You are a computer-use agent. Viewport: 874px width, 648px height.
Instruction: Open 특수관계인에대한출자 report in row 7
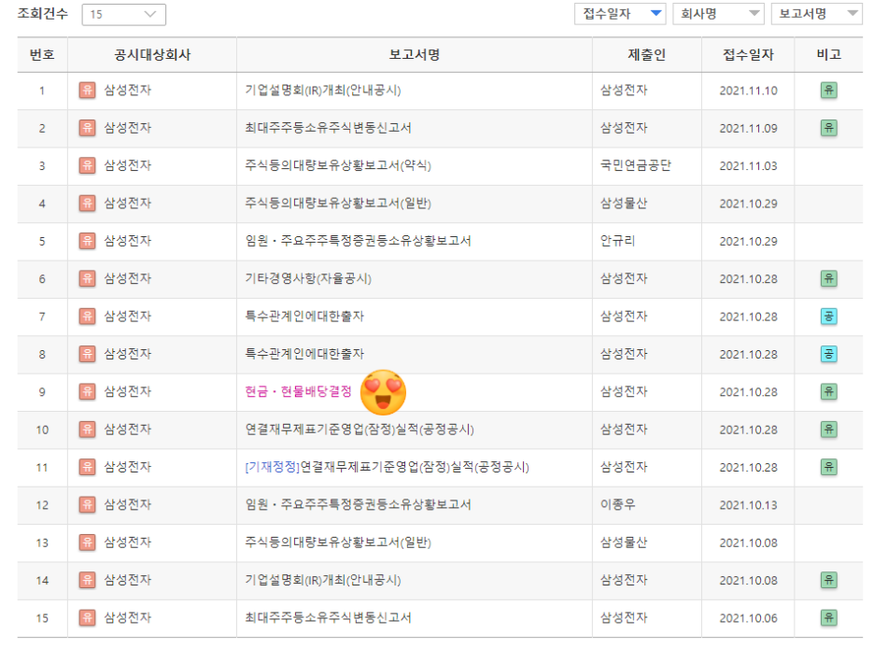(304, 317)
